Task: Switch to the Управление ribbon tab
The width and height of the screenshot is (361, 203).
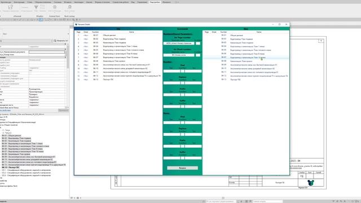Action: point(142,2)
